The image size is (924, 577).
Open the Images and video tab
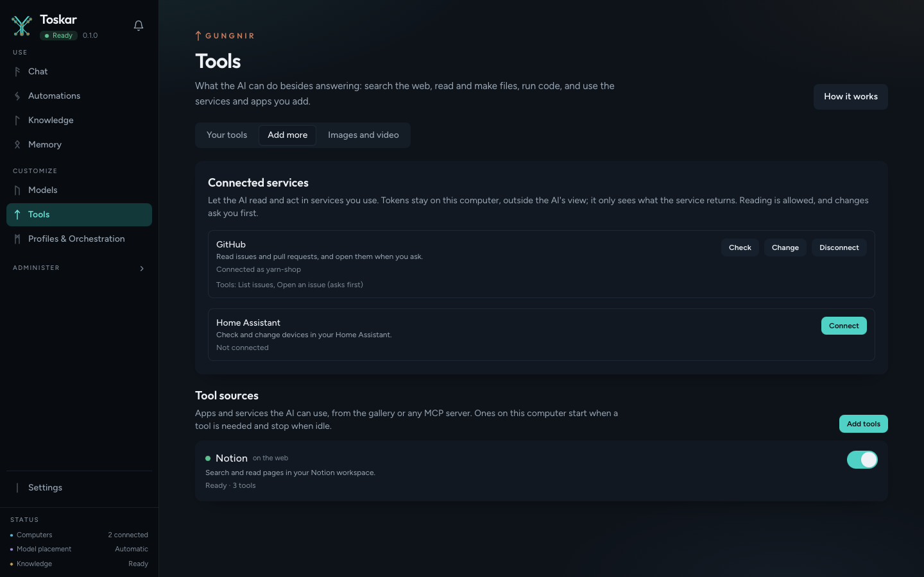[x=363, y=135]
